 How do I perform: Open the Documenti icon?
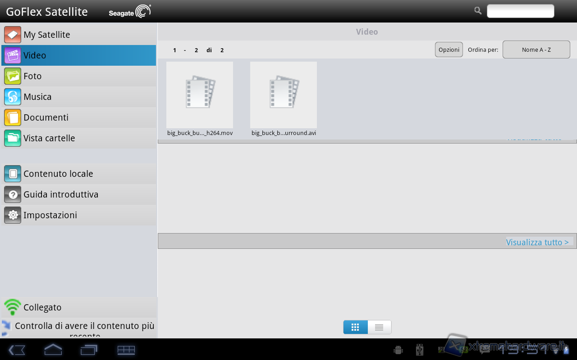pos(13,117)
